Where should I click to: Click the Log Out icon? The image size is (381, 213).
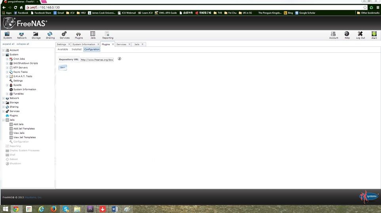[360, 35]
